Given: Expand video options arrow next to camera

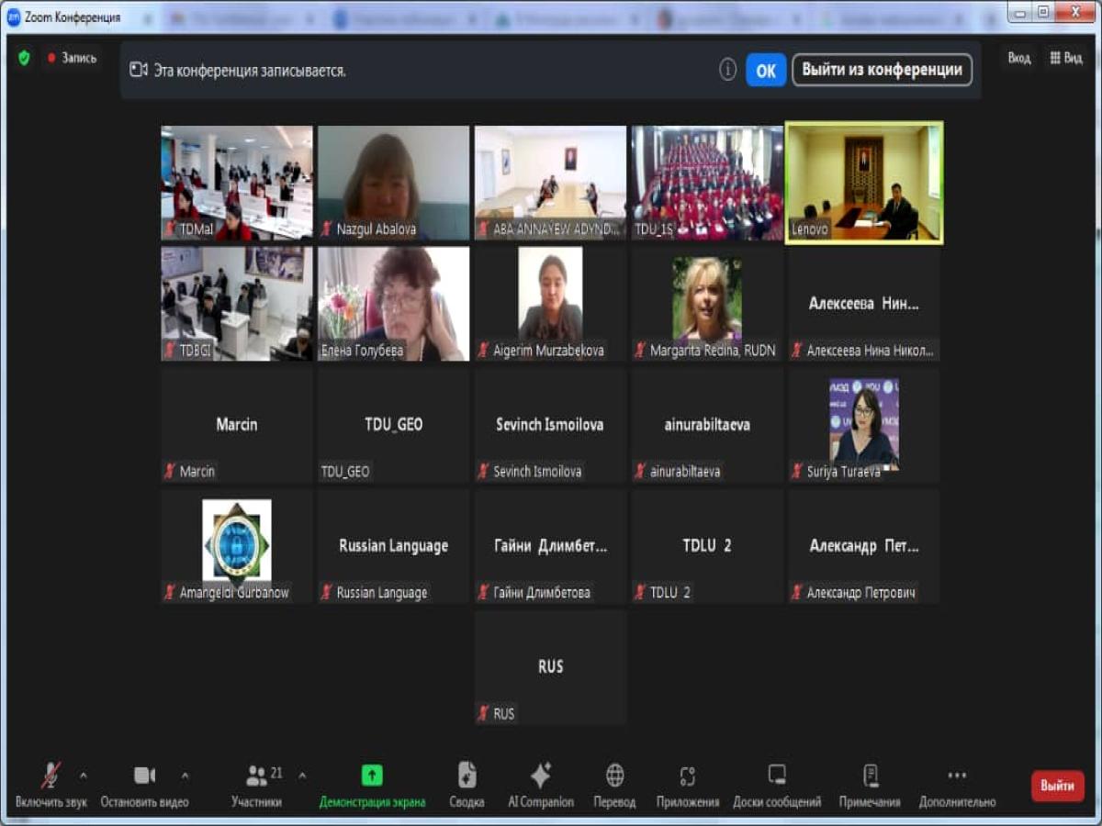Looking at the screenshot, I should tap(185, 775).
